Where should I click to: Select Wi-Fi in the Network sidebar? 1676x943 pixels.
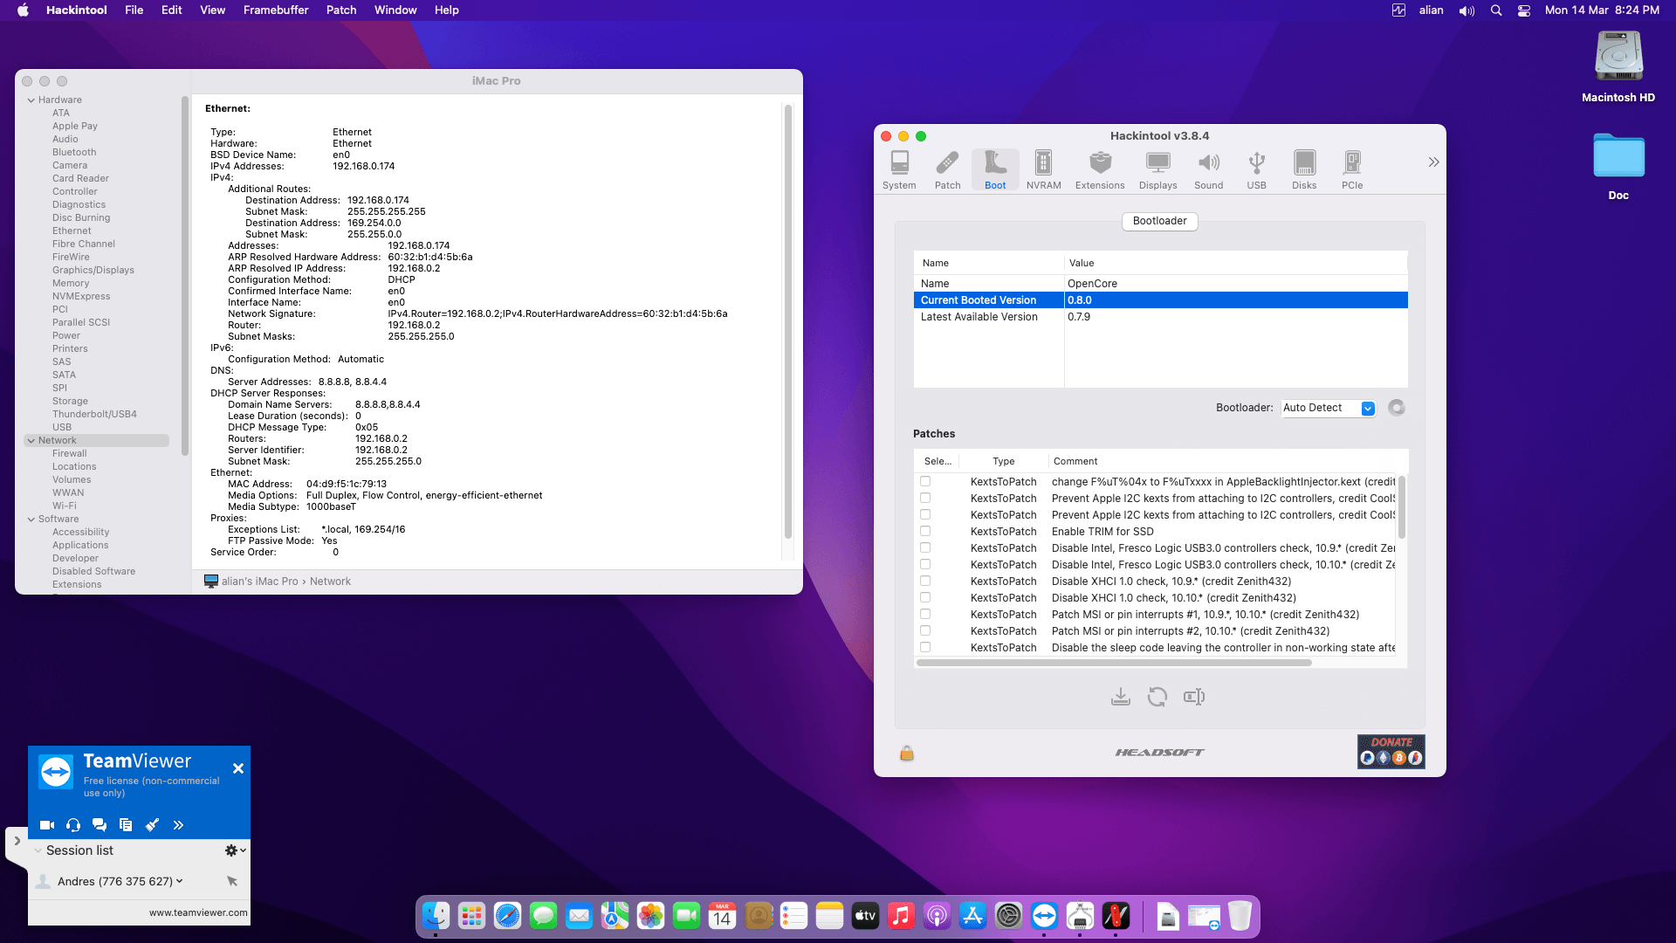coord(64,506)
